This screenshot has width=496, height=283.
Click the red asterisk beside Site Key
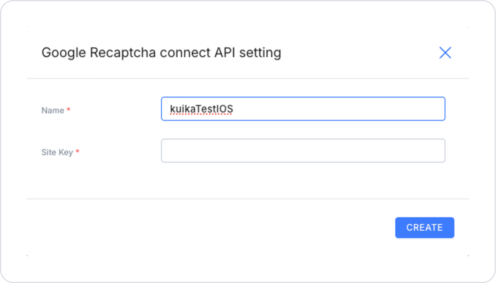point(78,152)
